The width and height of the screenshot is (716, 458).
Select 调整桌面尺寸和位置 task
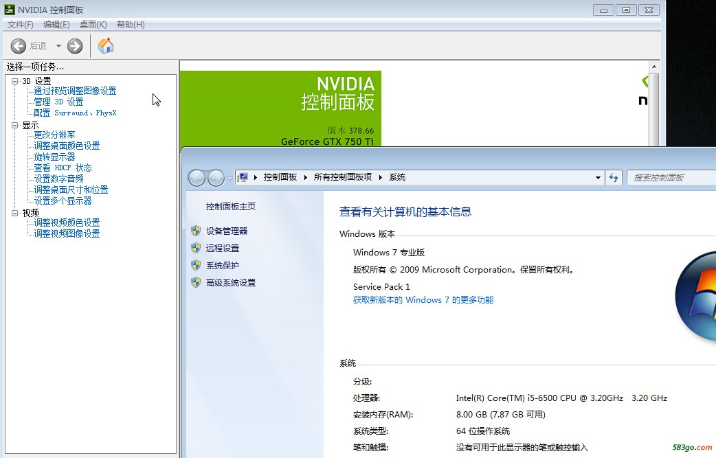71,190
